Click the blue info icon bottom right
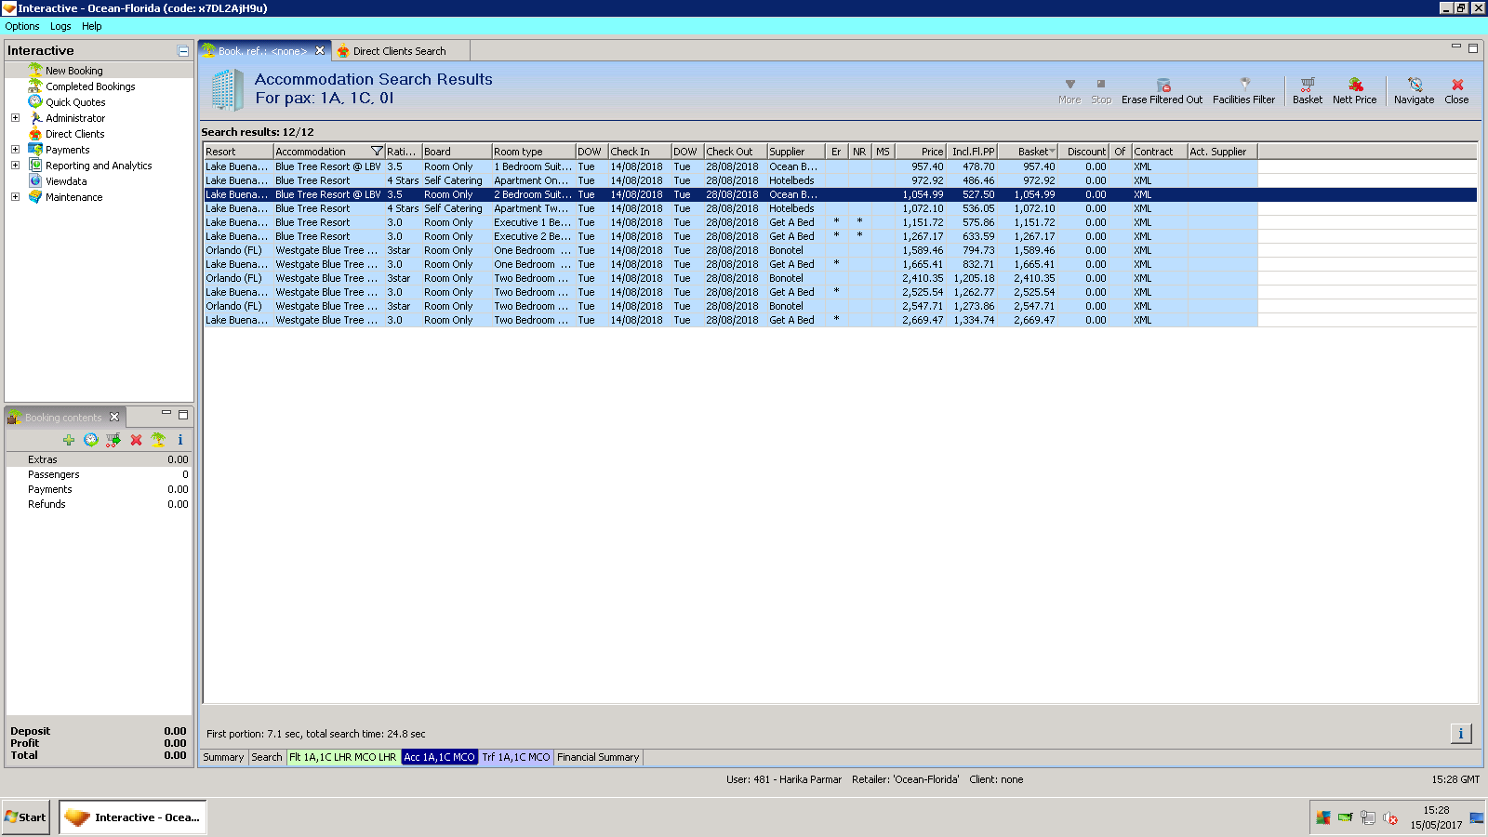The height and width of the screenshot is (837, 1488). pyautogui.click(x=1460, y=734)
